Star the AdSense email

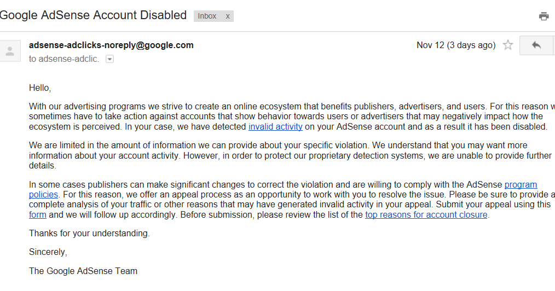coord(508,45)
